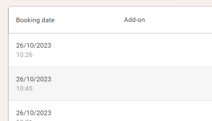This screenshot has height=121, width=212.
Task: Sort by the Booking date column header
Action: tap(35, 20)
